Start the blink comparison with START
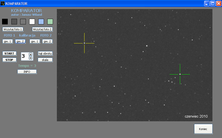 pyautogui.click(x=9, y=53)
